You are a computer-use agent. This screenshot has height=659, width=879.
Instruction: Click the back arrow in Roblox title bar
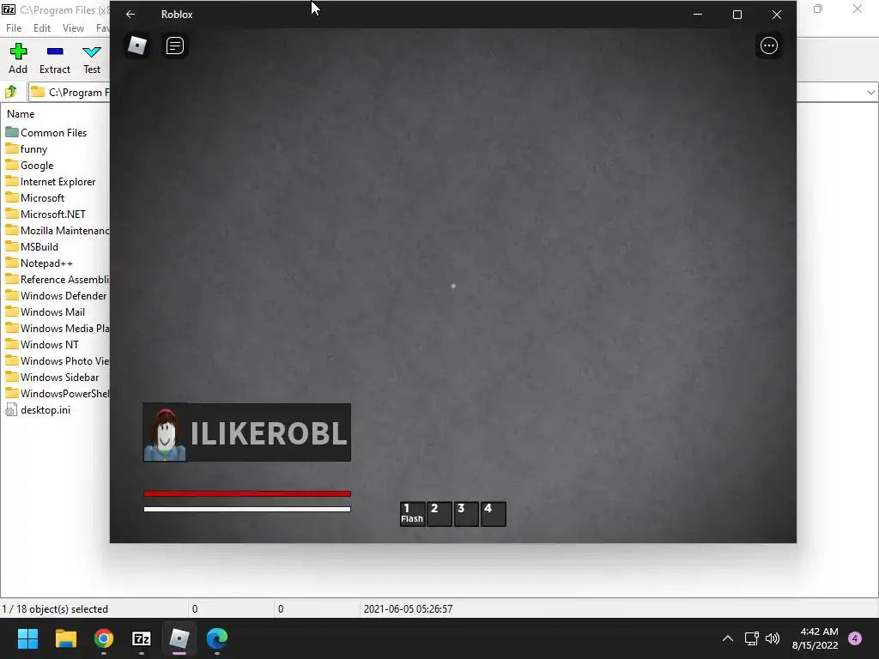[x=130, y=15]
